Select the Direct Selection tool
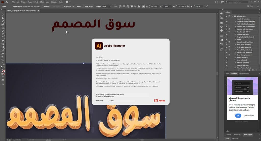This screenshot has height=141, width=261. pos(3,18)
